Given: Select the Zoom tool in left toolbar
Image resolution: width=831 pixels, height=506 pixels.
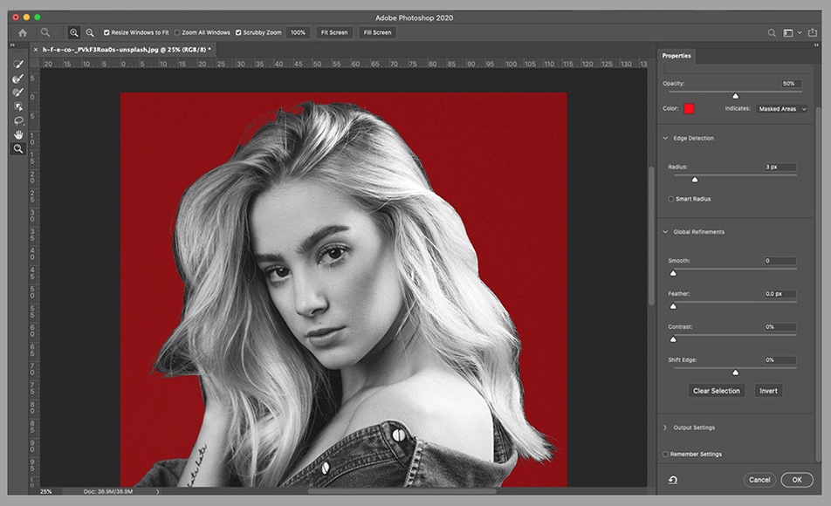Looking at the screenshot, I should click(18, 149).
